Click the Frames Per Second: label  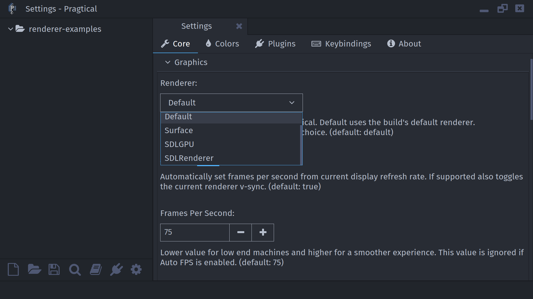coord(197,213)
